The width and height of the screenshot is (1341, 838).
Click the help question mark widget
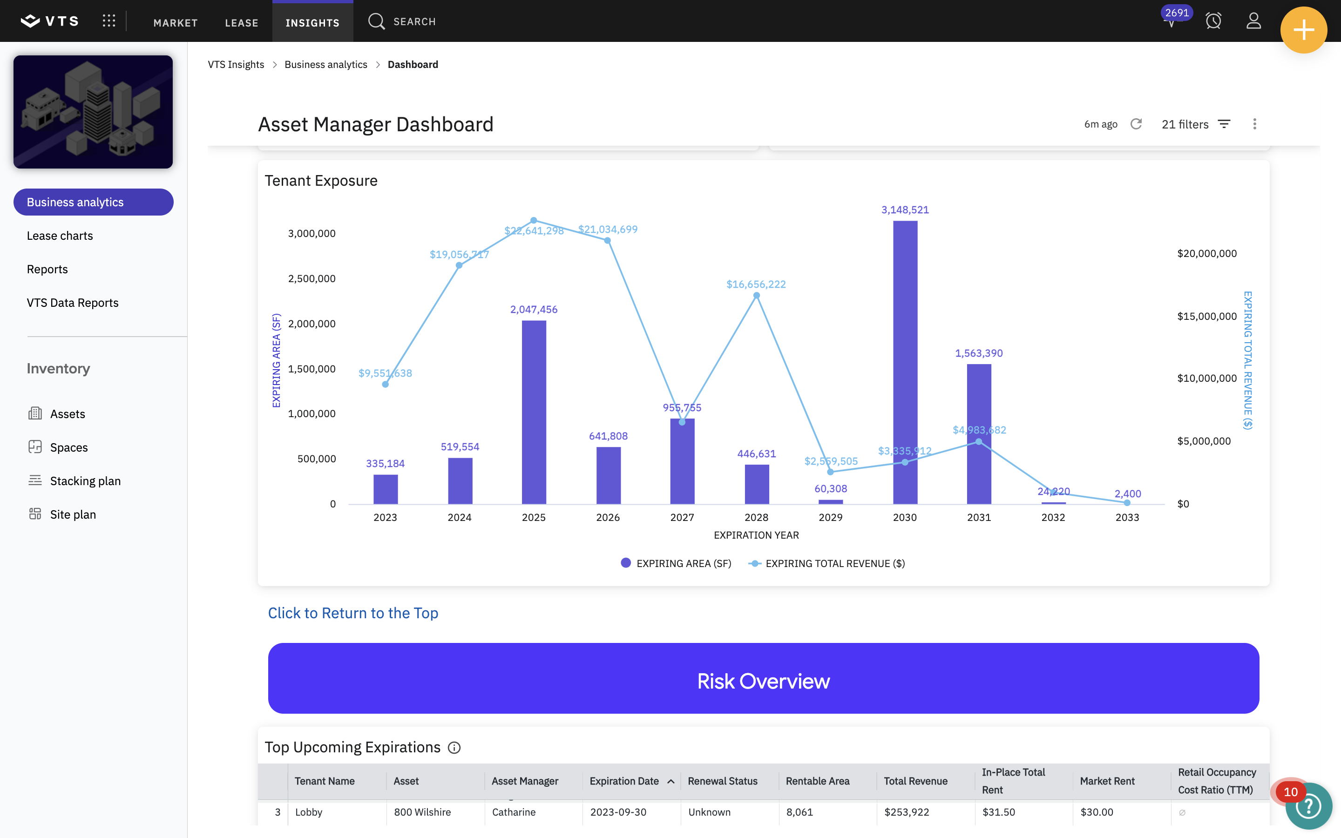pos(1308,806)
